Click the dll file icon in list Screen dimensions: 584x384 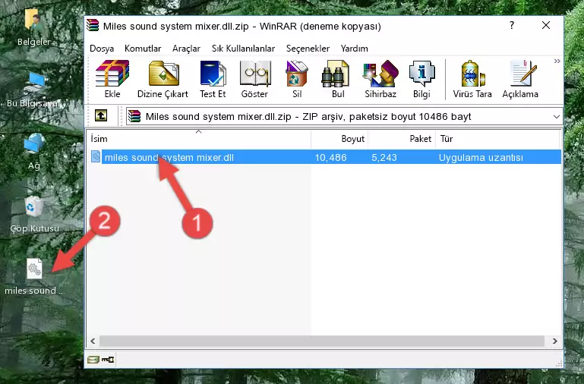(96, 156)
